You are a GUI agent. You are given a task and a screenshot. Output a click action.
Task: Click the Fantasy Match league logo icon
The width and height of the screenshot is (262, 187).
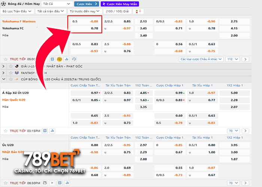tap(17, 73)
